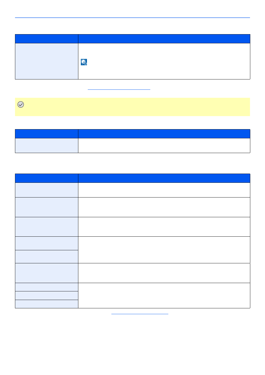Click the tall light-blue item cell of first table
This screenshot has width=265, height=375.
47,61
